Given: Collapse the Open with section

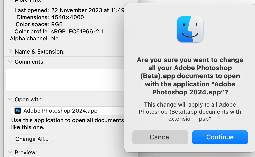Looking at the screenshot, I should click(x=10, y=99).
